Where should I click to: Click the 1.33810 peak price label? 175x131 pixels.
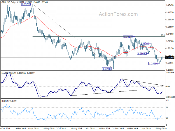click(128, 37)
